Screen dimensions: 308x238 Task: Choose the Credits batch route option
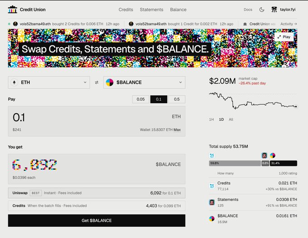(96, 205)
